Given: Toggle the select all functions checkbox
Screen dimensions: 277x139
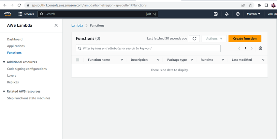Looking at the screenshot, I should point(77,60).
